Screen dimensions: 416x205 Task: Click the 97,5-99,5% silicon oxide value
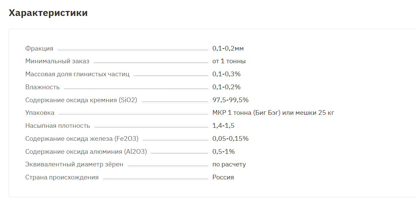(230, 100)
